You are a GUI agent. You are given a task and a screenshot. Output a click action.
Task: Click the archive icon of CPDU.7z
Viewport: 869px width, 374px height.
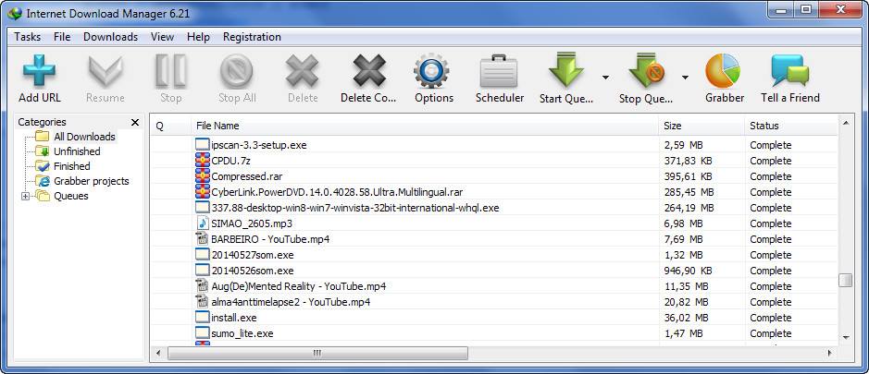203,161
